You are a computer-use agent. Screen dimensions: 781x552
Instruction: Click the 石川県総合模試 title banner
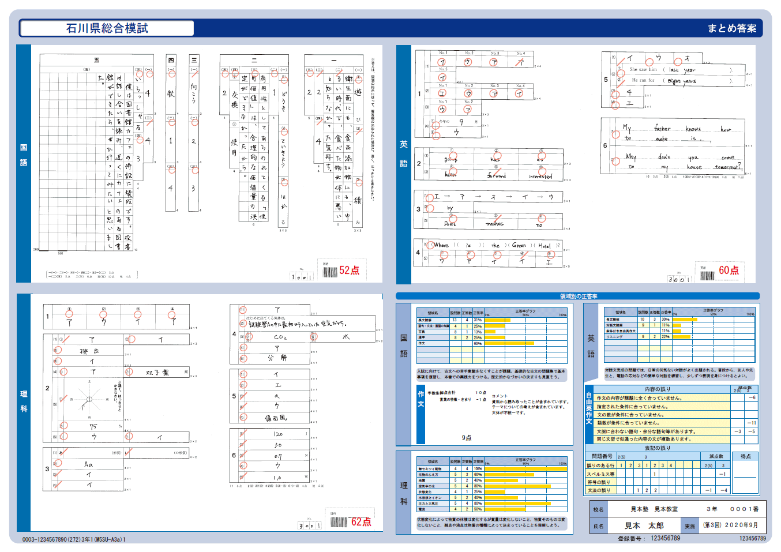(107, 28)
